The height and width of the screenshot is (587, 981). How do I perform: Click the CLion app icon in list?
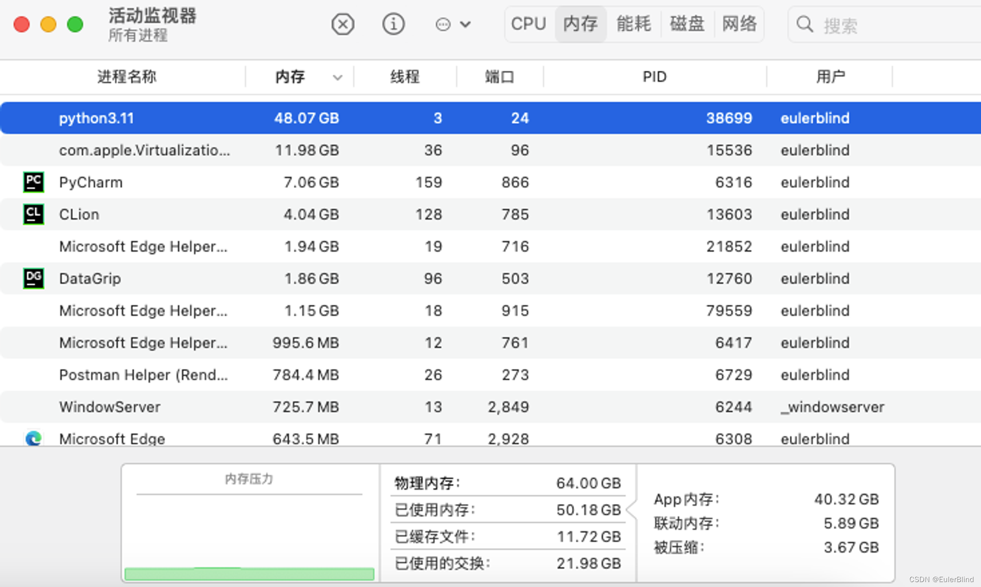coord(33,214)
